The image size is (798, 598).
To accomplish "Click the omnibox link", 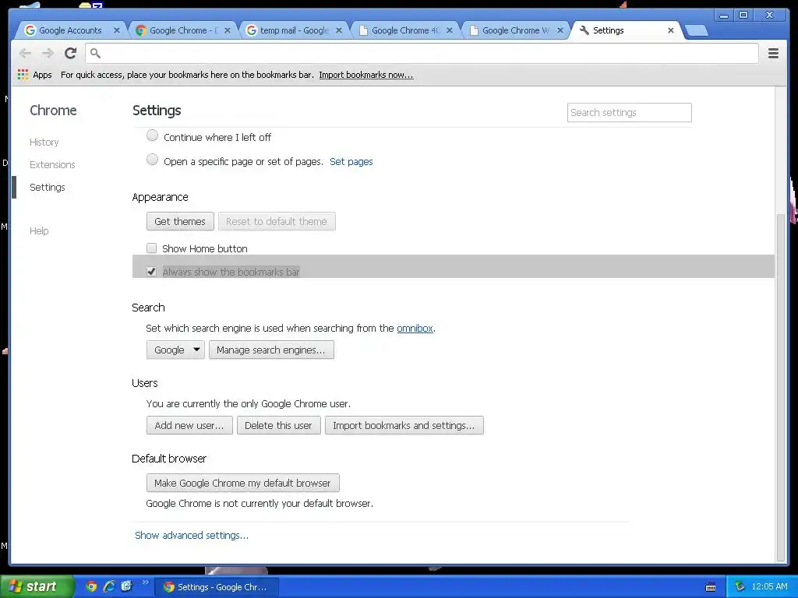I will 415,329.
